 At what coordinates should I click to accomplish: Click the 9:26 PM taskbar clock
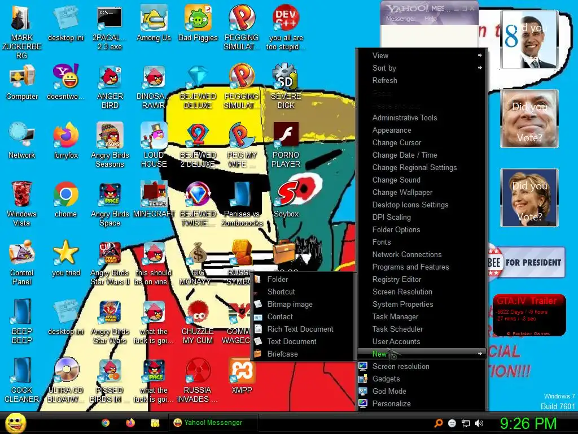528,423
